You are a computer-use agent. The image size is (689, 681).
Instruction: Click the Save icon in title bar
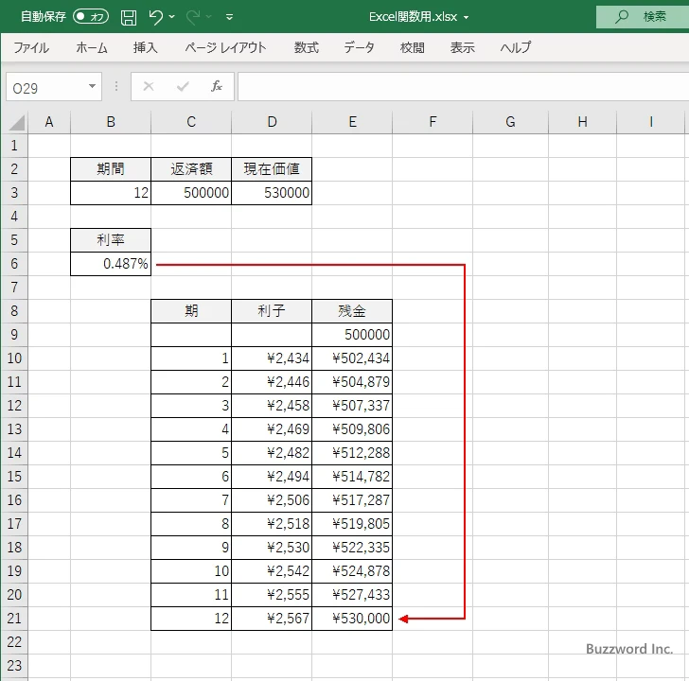(129, 17)
